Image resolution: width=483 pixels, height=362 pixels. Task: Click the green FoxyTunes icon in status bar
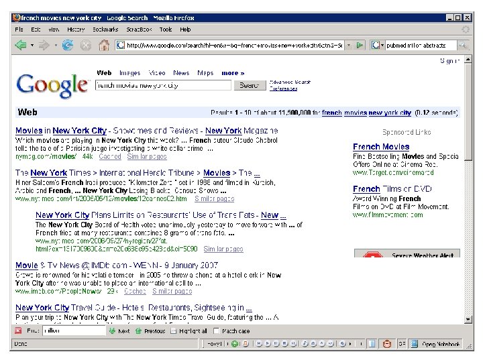(235, 343)
